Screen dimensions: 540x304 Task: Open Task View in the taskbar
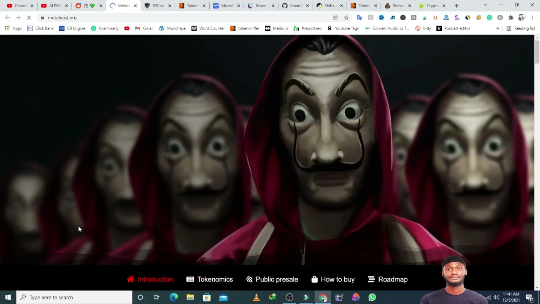[157, 297]
